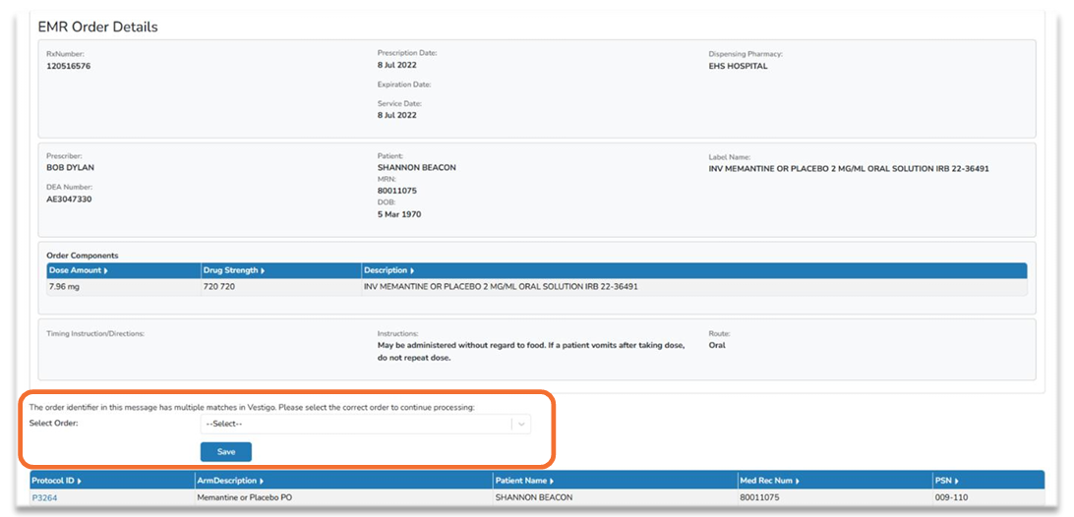Image resolution: width=1074 pixels, height=517 pixels.
Task: Sort Order Components by Description
Action: point(389,270)
